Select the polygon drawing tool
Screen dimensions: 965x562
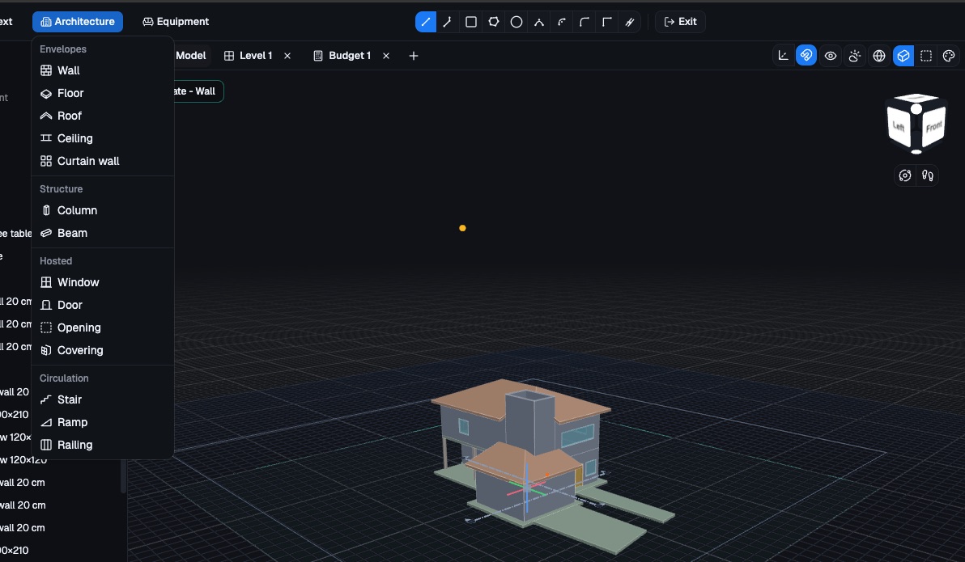[494, 22]
